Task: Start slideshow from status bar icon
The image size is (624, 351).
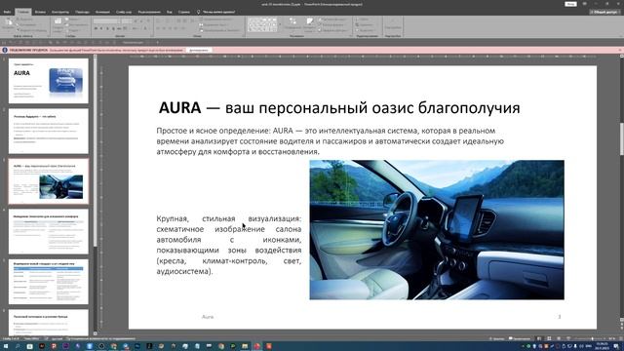Action: tap(567, 338)
